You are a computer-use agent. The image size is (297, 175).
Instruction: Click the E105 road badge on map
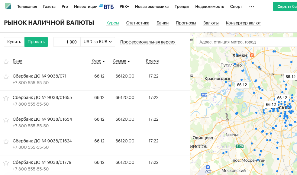click(x=240, y=146)
